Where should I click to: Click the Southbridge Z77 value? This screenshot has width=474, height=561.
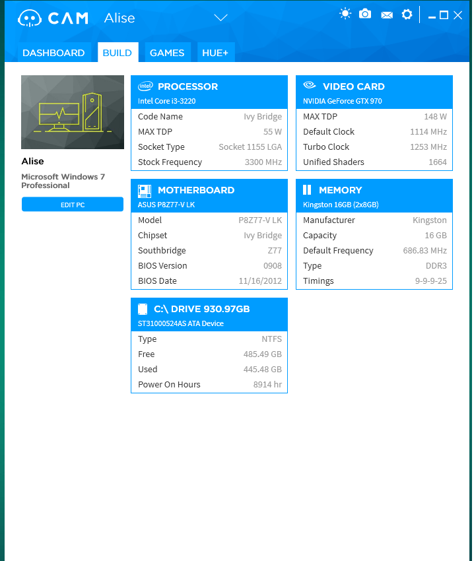(x=275, y=250)
